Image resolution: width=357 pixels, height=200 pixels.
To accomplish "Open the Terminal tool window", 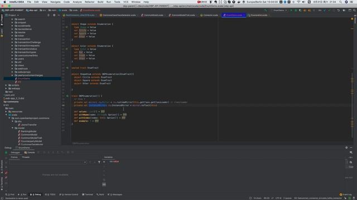I will (x=88, y=194).
